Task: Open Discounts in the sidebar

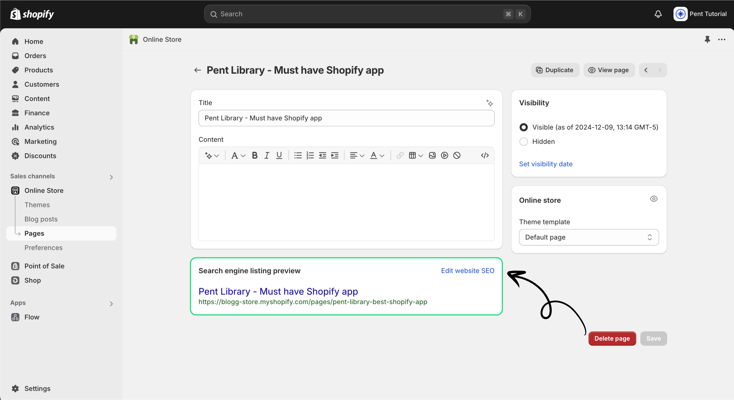Action: pos(61,156)
